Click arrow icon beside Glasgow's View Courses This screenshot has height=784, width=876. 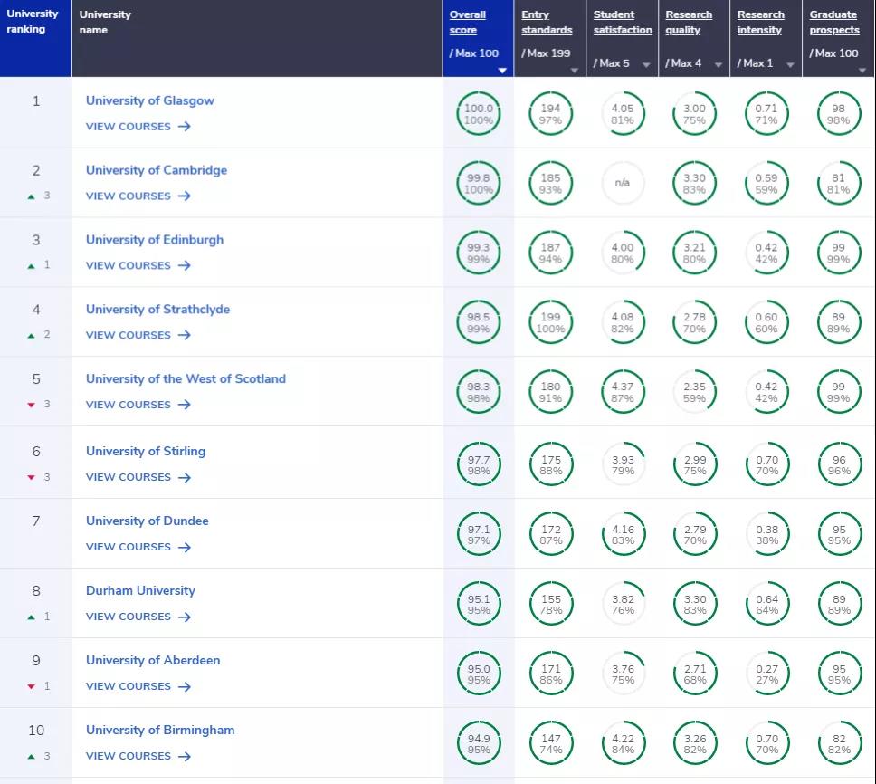(184, 127)
